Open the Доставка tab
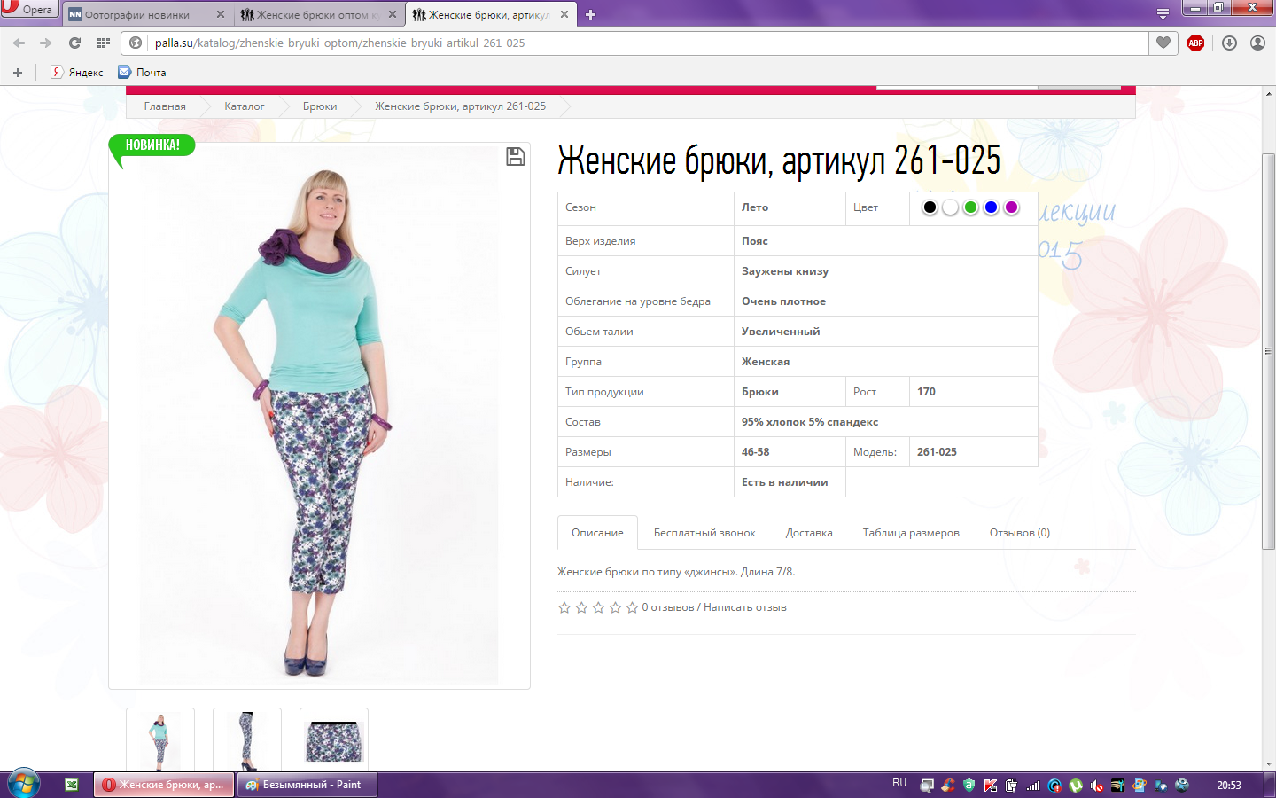This screenshot has width=1276, height=798. (x=809, y=533)
